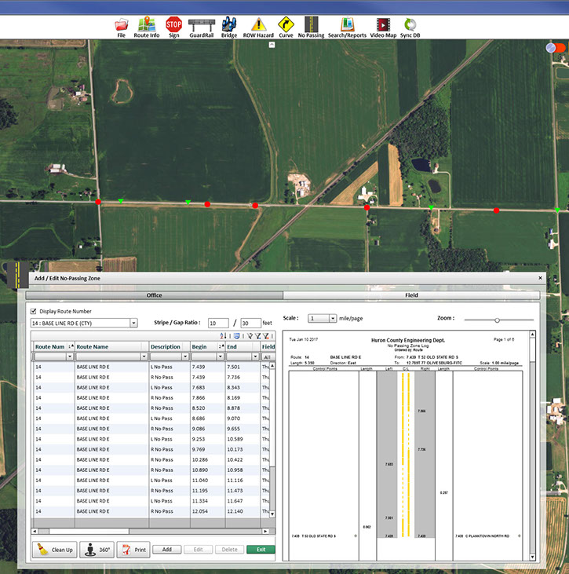The image size is (569, 574).
Task: Uncheck Display Route Number checkbox
Action: pyautogui.click(x=34, y=311)
